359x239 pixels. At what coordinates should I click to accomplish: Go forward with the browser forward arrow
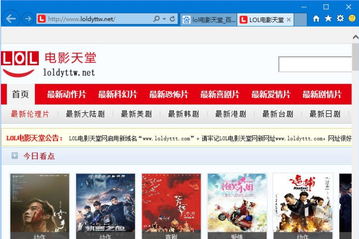coord(28,19)
